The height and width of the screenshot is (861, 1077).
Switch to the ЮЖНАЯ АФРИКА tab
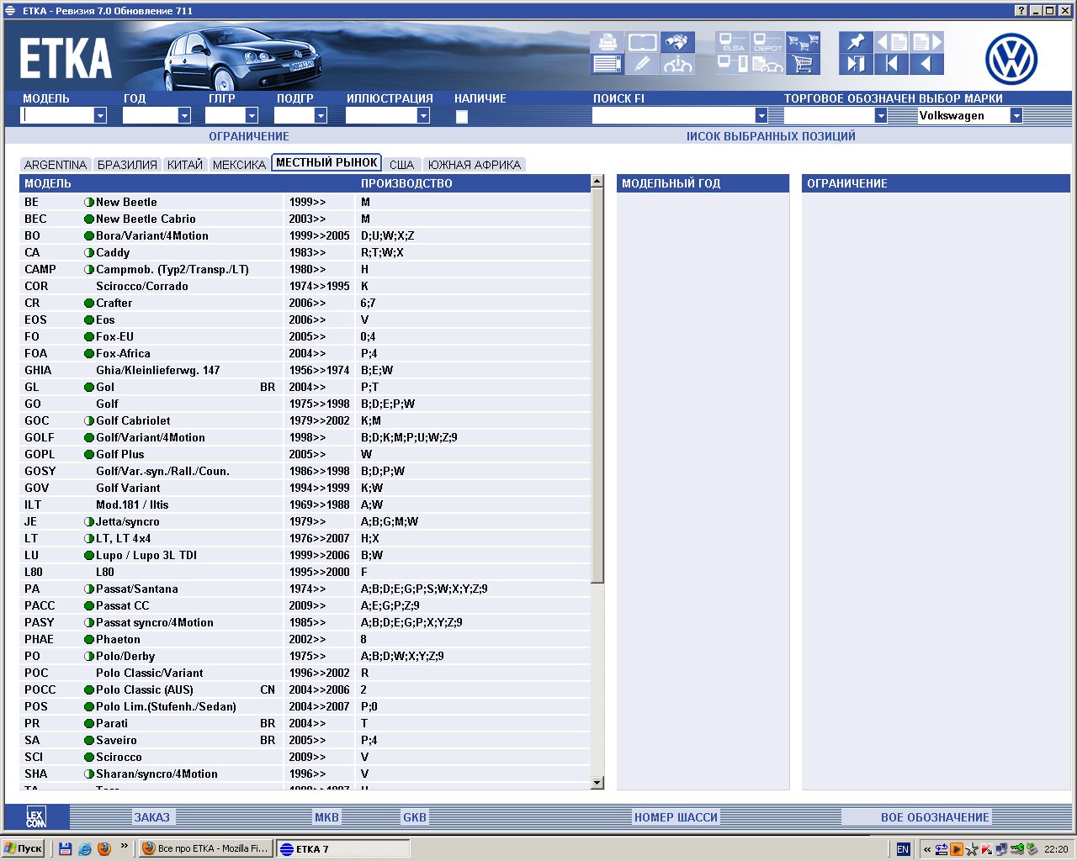(x=475, y=165)
